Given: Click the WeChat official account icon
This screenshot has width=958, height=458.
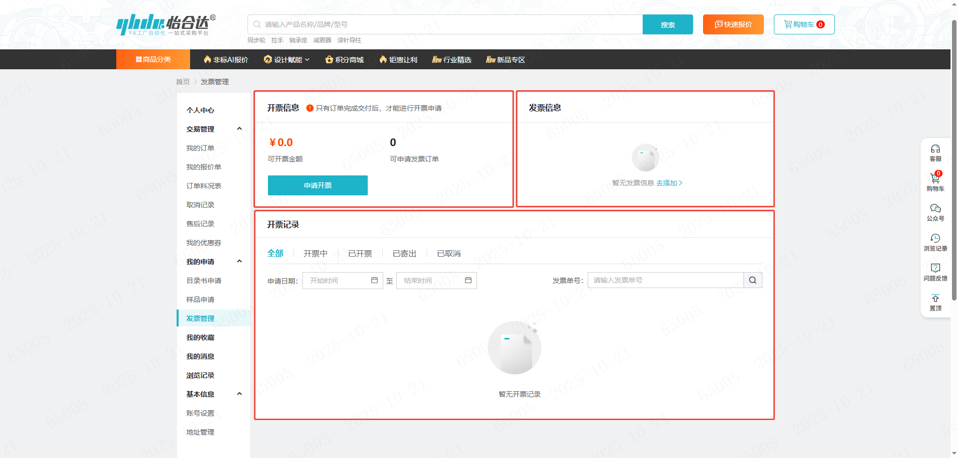Looking at the screenshot, I should coord(935,208).
